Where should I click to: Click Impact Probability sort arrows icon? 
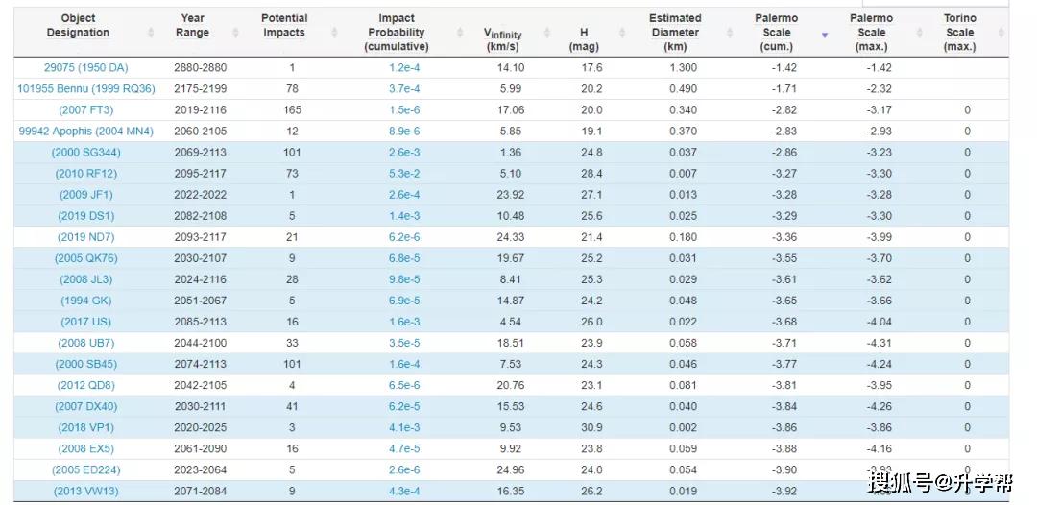tap(460, 33)
